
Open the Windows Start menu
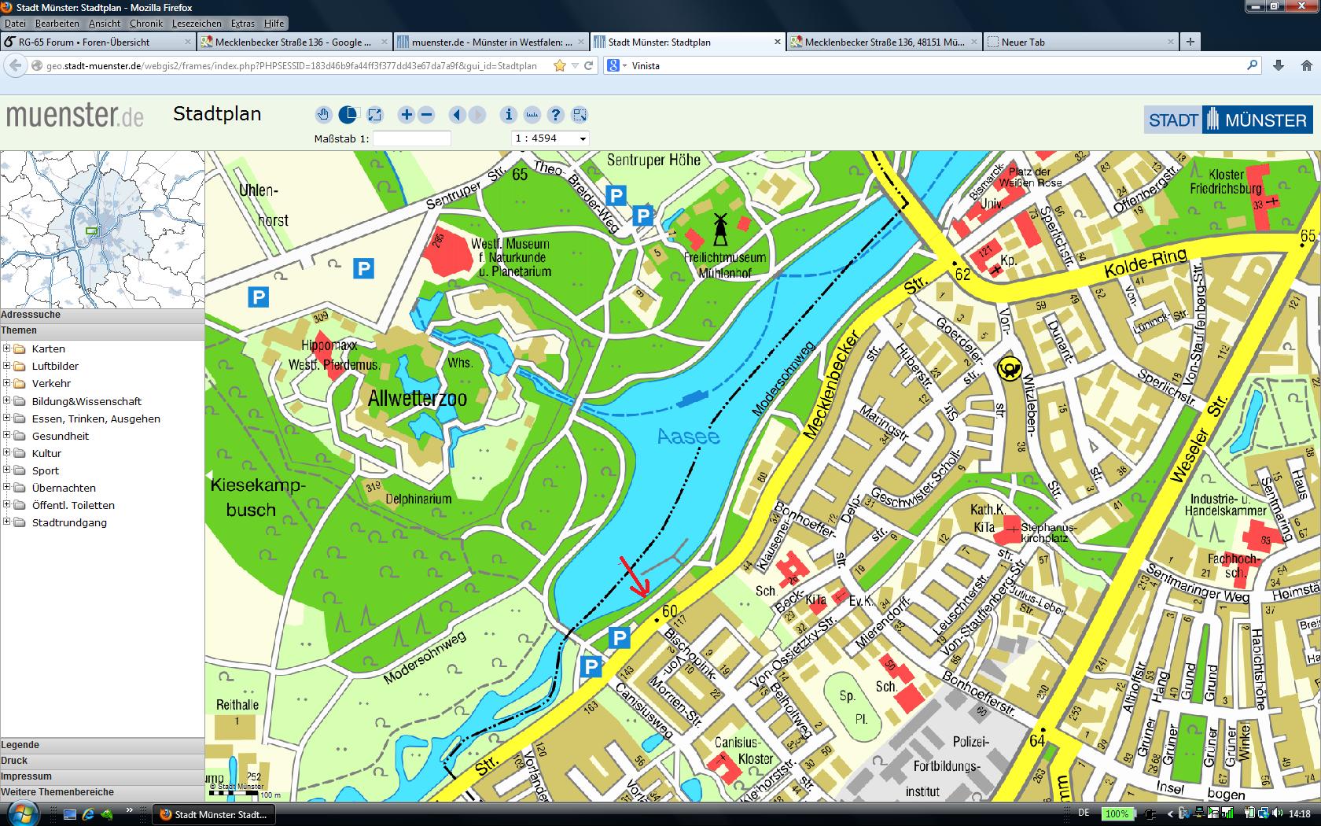point(19,813)
